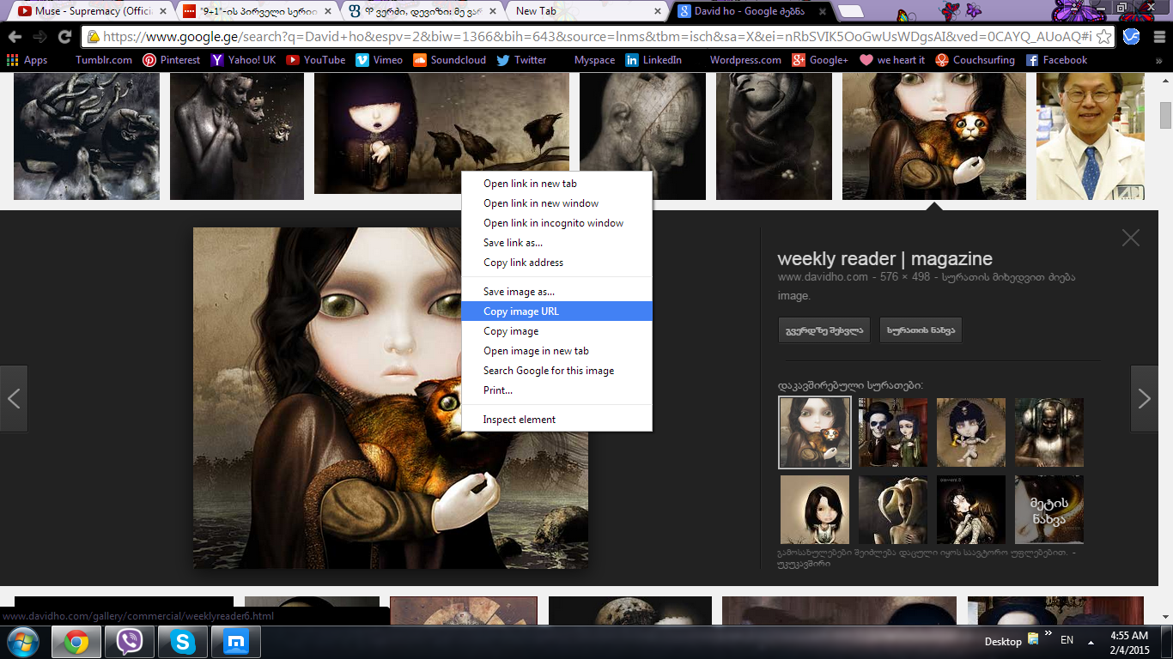Show the next image with right arrow
The width and height of the screenshot is (1173, 659).
(x=1144, y=398)
